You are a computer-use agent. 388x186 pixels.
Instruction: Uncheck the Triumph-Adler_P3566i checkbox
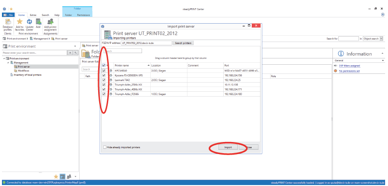coord(104,94)
